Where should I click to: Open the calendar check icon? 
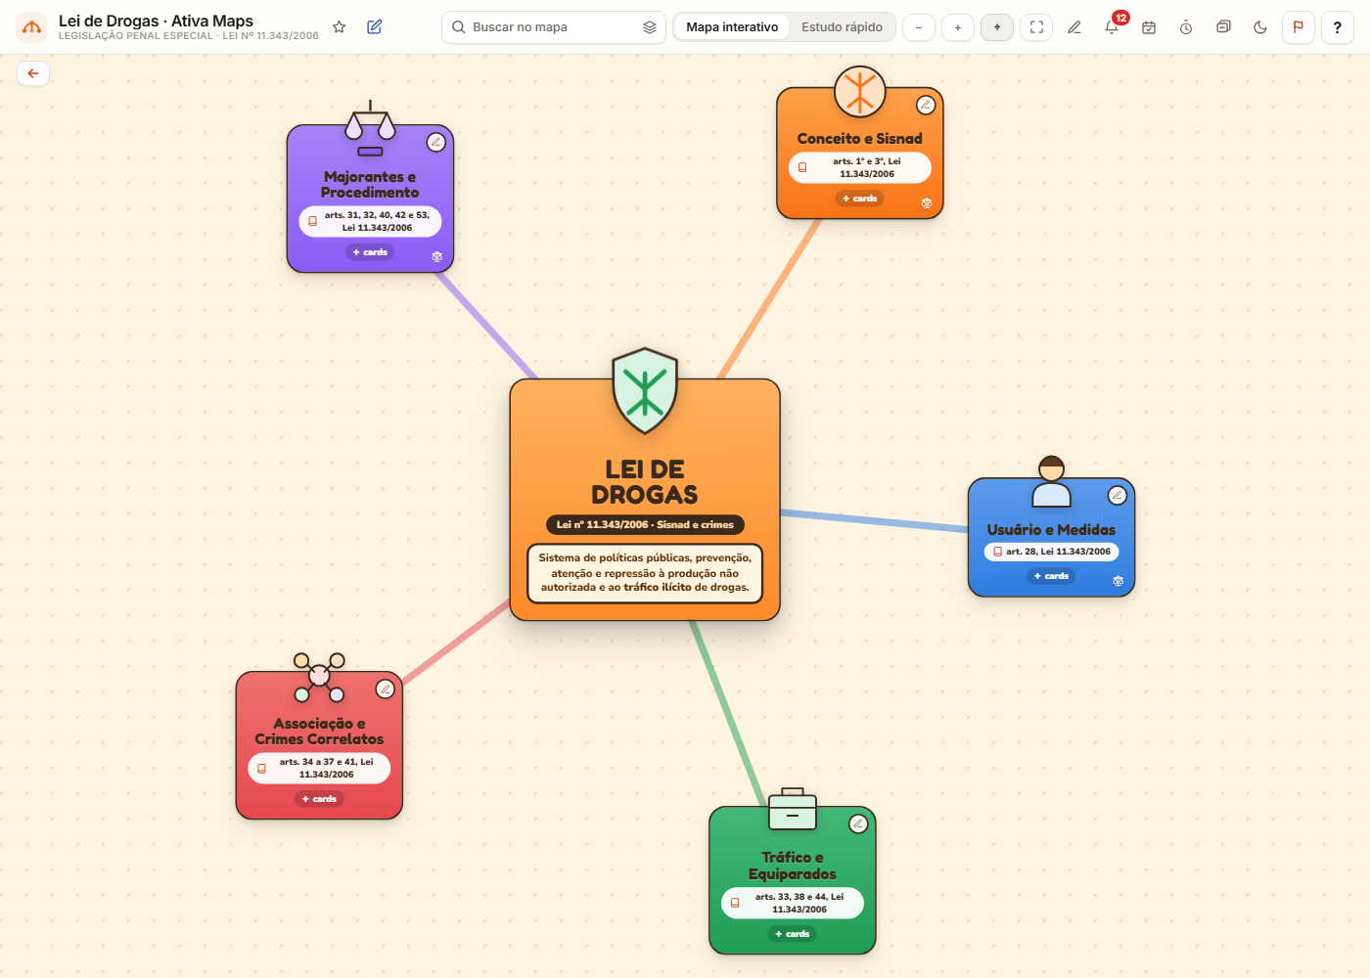coord(1149,27)
